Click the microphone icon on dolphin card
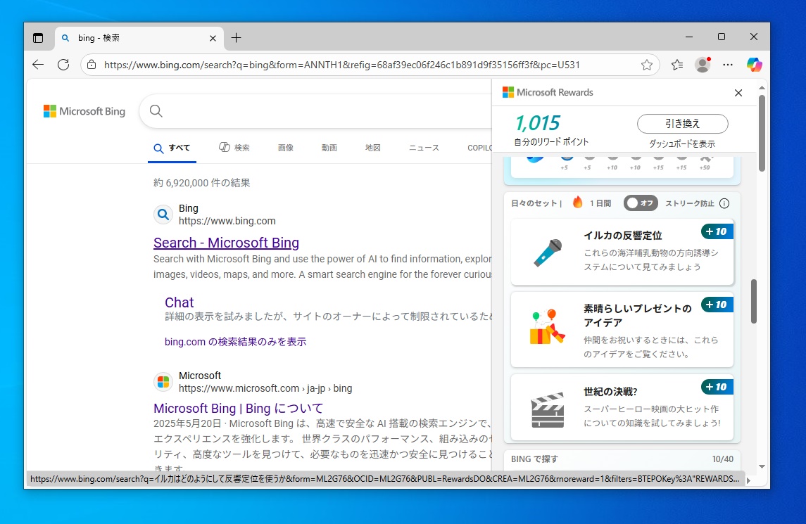Image resolution: width=806 pixels, height=524 pixels. pyautogui.click(x=548, y=253)
